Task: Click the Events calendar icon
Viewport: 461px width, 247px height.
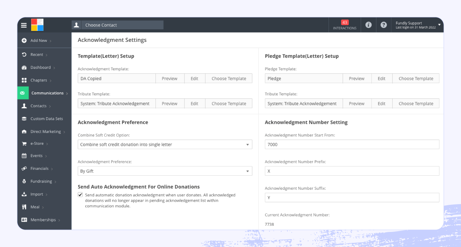Action: click(24, 156)
